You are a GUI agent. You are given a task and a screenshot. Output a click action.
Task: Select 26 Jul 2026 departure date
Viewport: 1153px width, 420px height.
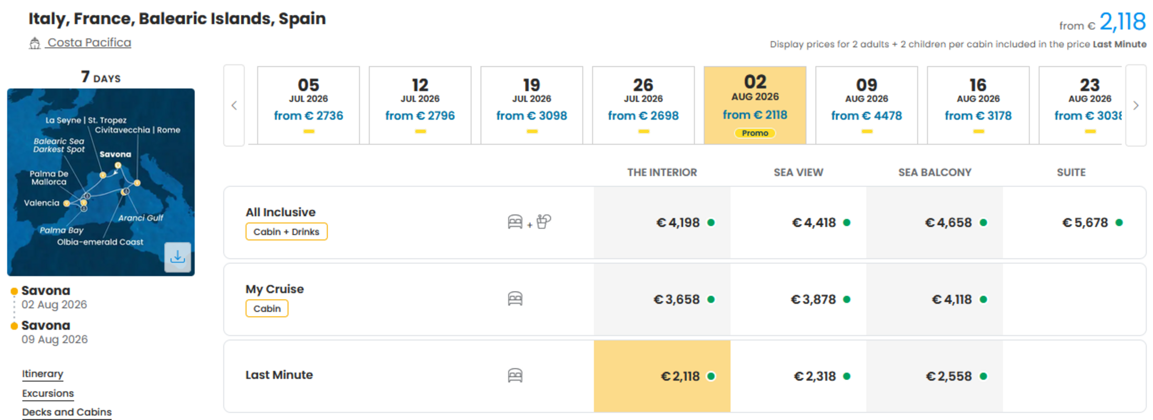pyautogui.click(x=643, y=105)
